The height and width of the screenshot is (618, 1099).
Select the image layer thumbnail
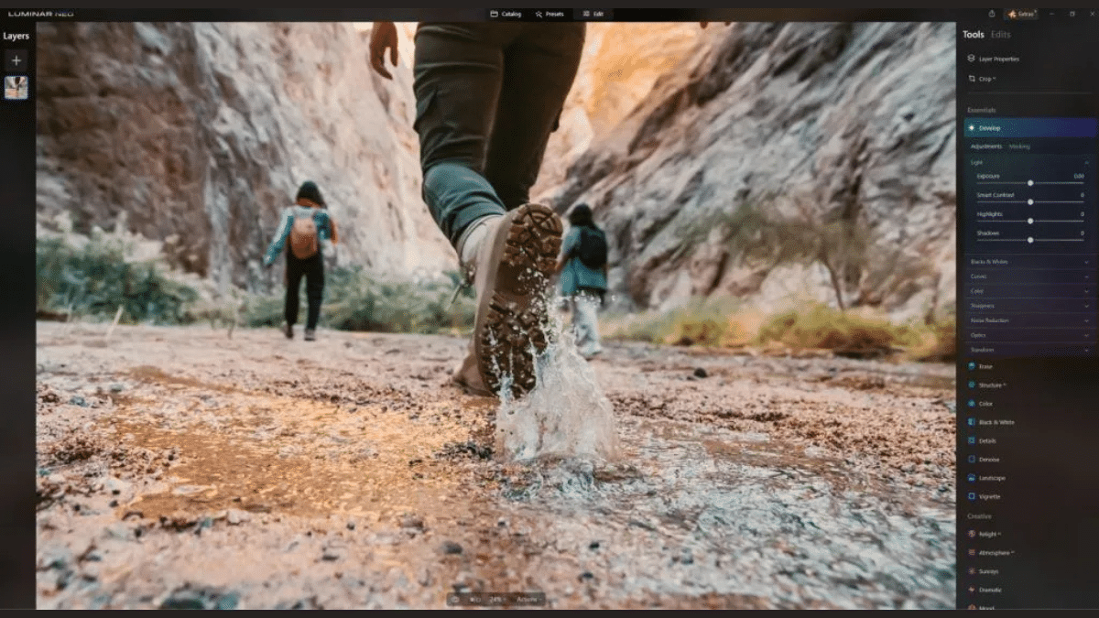coord(16,88)
